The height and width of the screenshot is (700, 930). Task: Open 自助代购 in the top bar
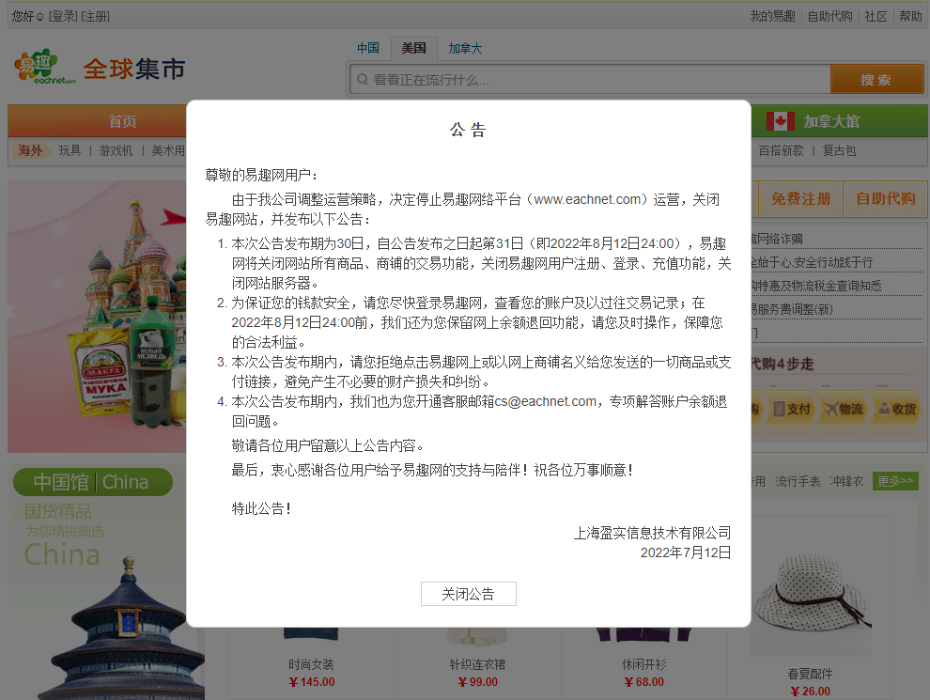(x=829, y=16)
